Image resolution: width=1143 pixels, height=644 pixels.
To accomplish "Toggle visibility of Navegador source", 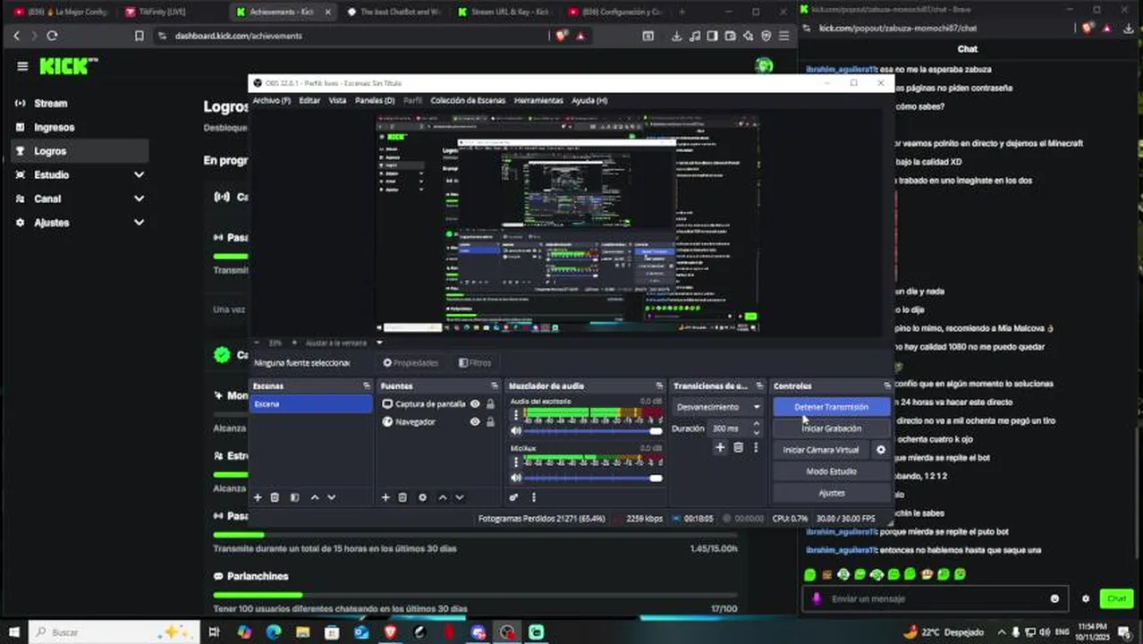I will coord(475,421).
